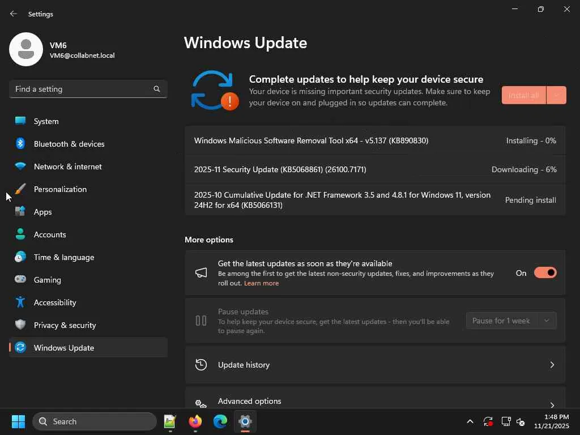Click in the Find a setting field
Image resolution: width=580 pixels, height=435 pixels.
[x=88, y=89]
